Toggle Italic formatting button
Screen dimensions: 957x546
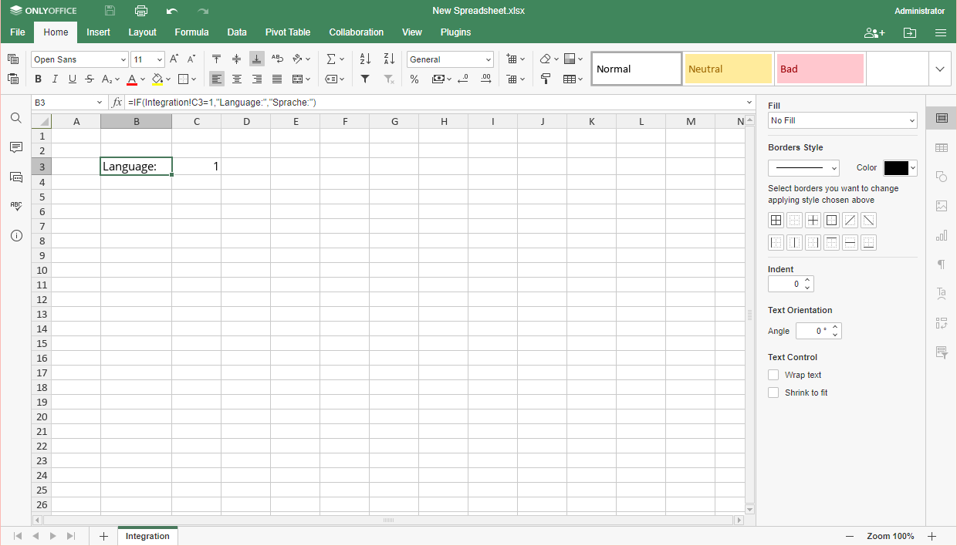tap(55, 79)
